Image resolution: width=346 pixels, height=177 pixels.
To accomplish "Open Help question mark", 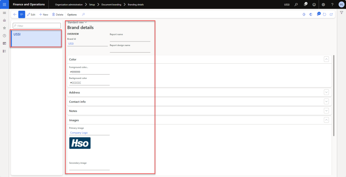I will [332, 4].
